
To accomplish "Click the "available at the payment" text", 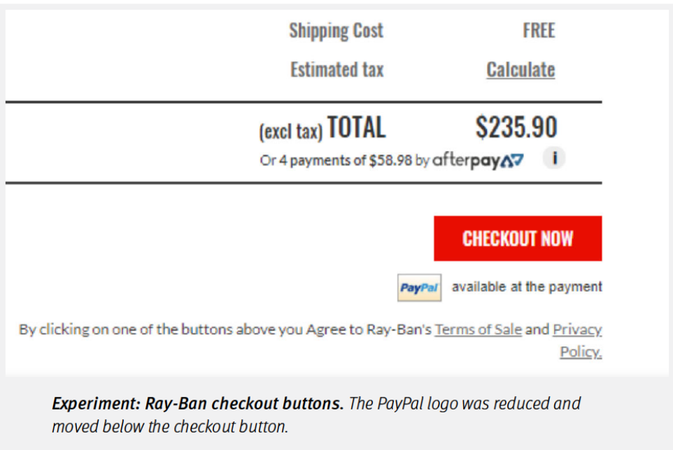I will (x=526, y=286).
